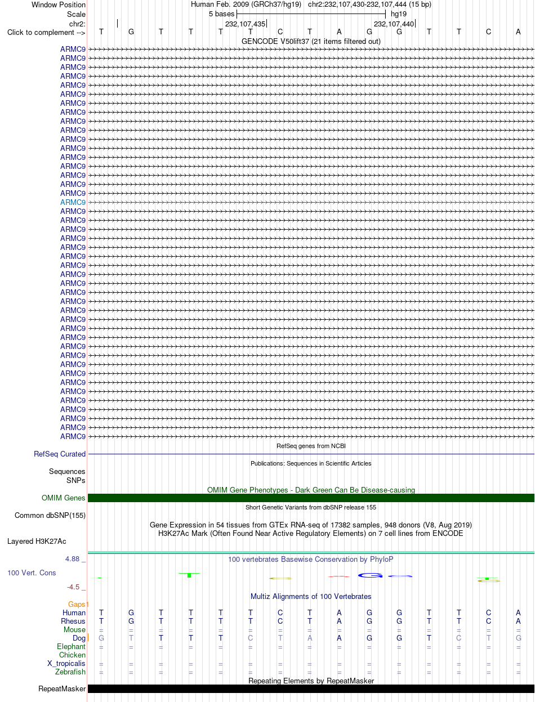
Task: Click the RepeatMasker left label
Action: click(x=62, y=688)
